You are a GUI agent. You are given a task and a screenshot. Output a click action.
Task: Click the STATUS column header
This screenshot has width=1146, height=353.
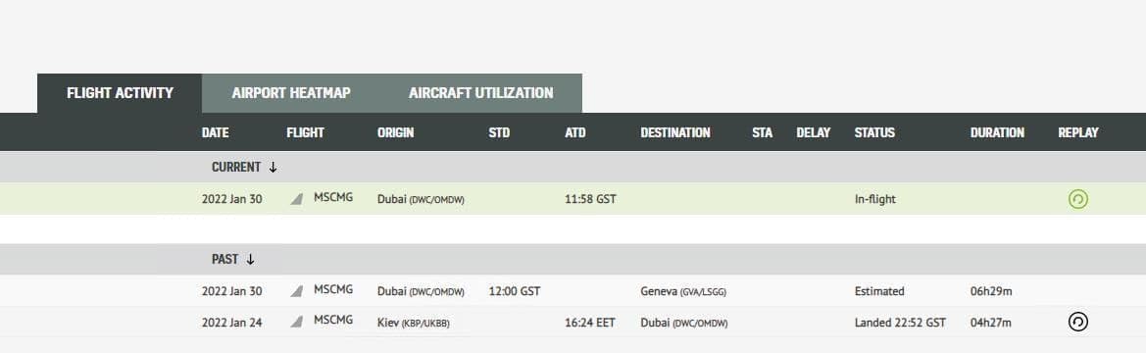874,133
